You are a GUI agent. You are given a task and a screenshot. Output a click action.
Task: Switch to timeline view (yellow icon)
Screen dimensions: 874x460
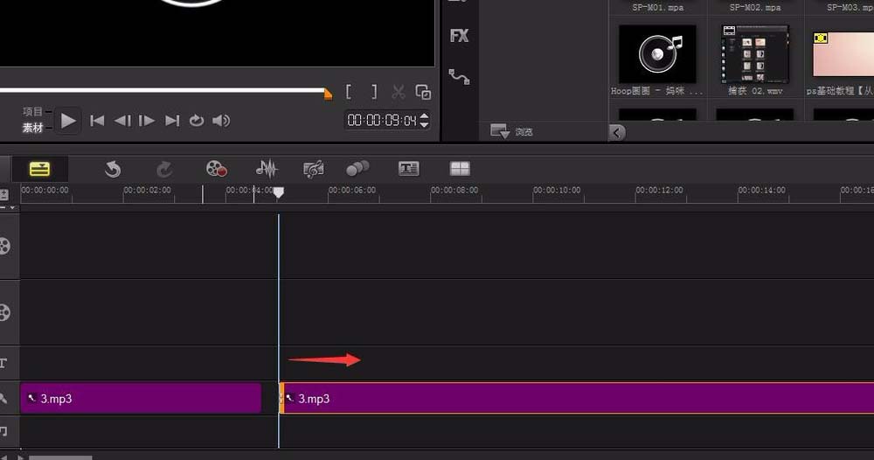coord(39,169)
